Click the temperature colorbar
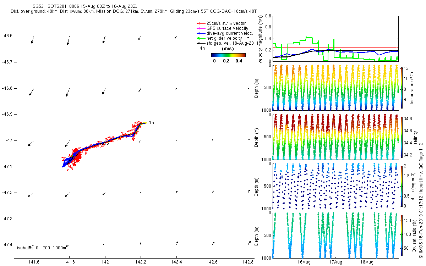This screenshot has height=266, width=426. coord(402,87)
